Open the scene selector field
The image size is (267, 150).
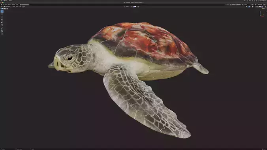tap(246, 5)
